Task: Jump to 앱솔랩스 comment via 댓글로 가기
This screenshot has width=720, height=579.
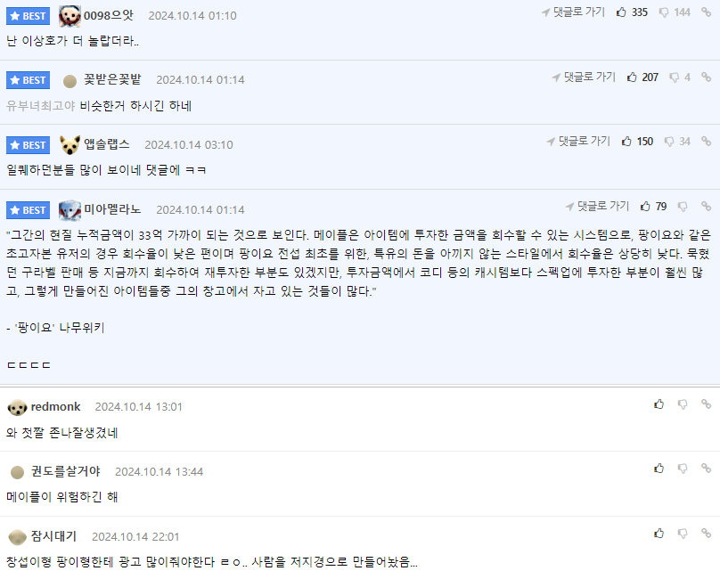Action: click(x=578, y=142)
